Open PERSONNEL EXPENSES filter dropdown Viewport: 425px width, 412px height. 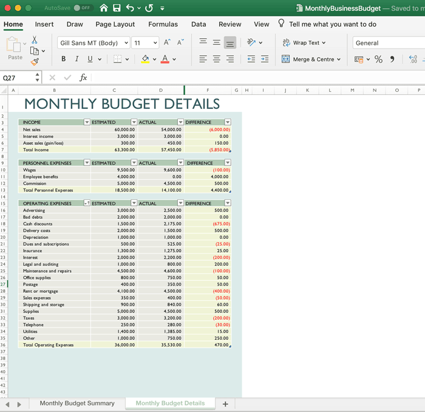(87, 162)
